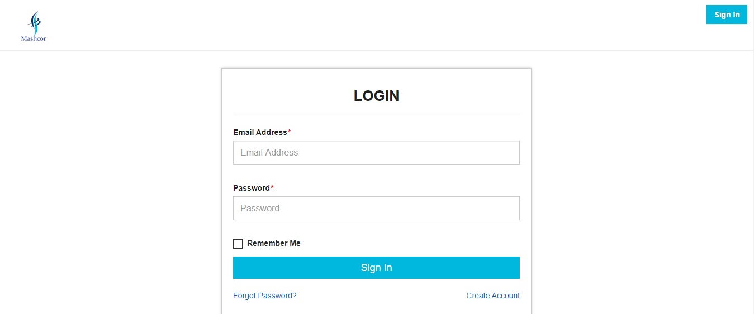Image resolution: width=754 pixels, height=314 pixels.
Task: Click the Email Address placeholder text
Action: 269,152
